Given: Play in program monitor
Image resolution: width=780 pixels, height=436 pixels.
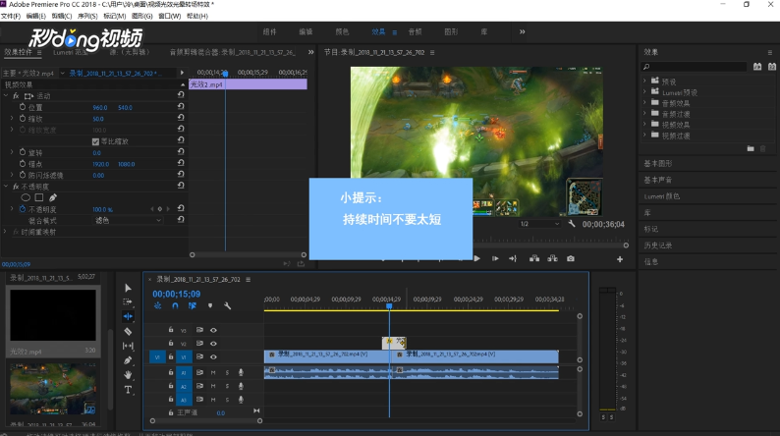Looking at the screenshot, I should 477,258.
